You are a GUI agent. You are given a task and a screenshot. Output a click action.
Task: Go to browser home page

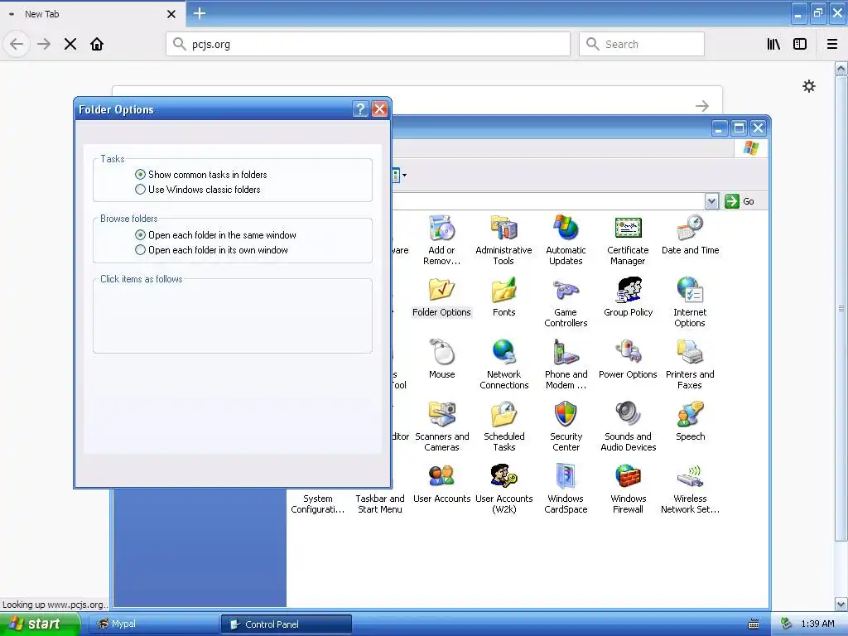click(97, 44)
